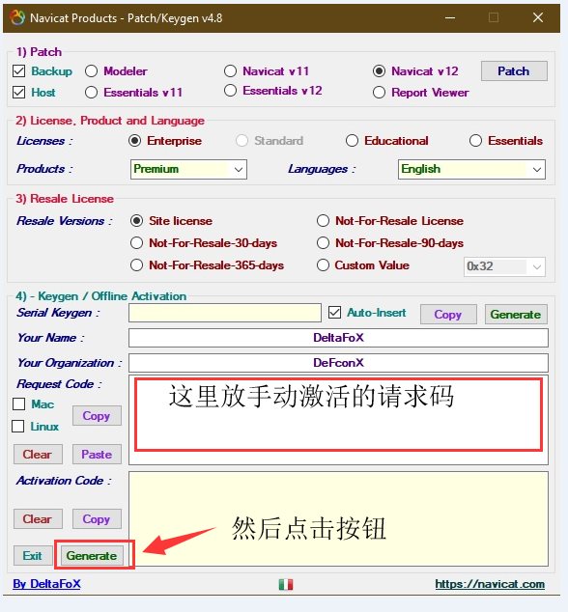Viewport: 568px width, 612px height.
Task: Open the https://navicat.com link
Action: [490, 584]
